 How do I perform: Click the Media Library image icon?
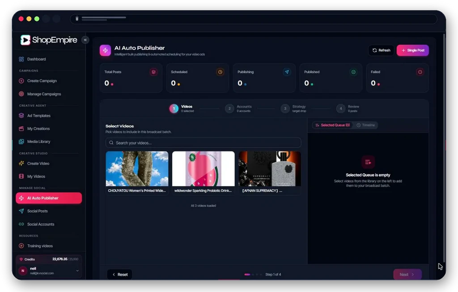(21, 142)
